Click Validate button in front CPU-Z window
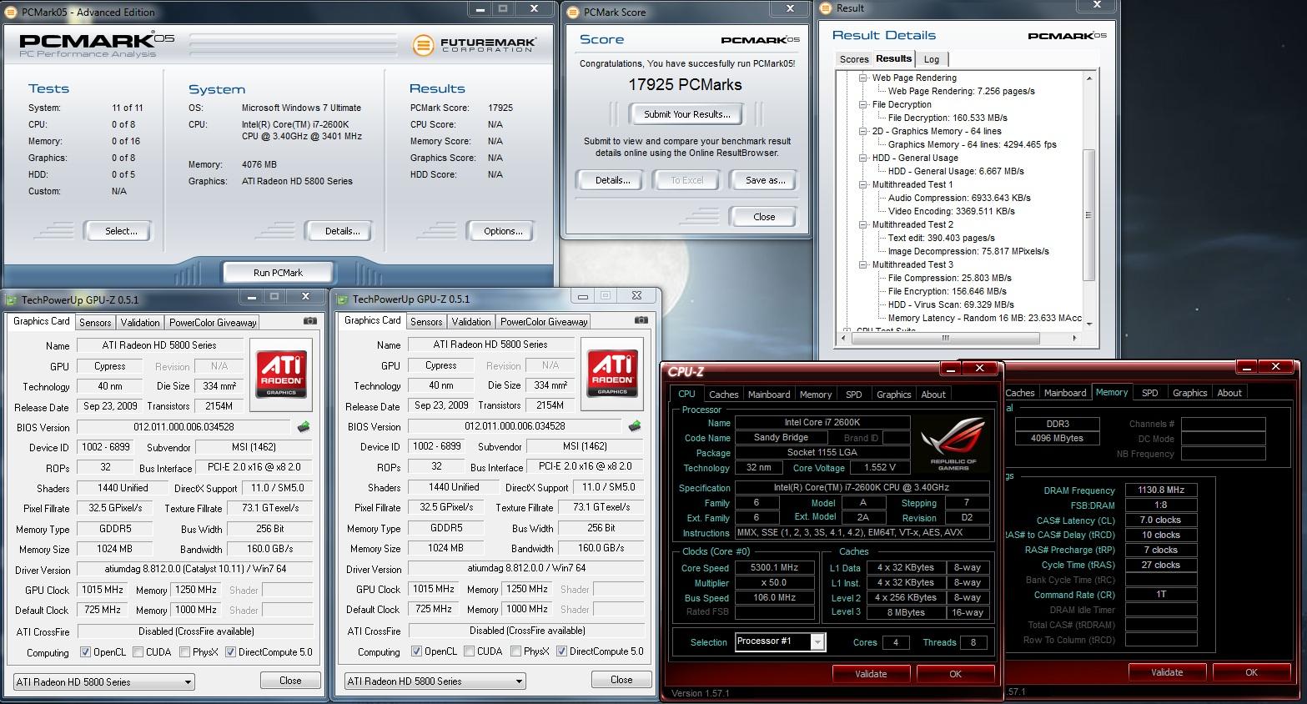 click(871, 673)
